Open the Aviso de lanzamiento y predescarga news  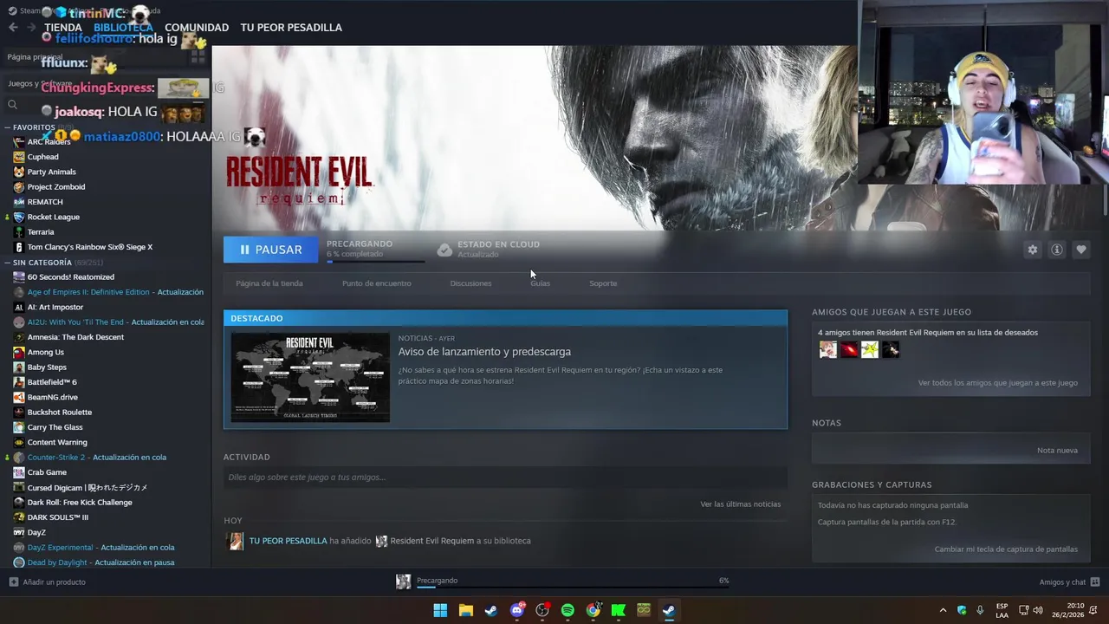click(484, 352)
